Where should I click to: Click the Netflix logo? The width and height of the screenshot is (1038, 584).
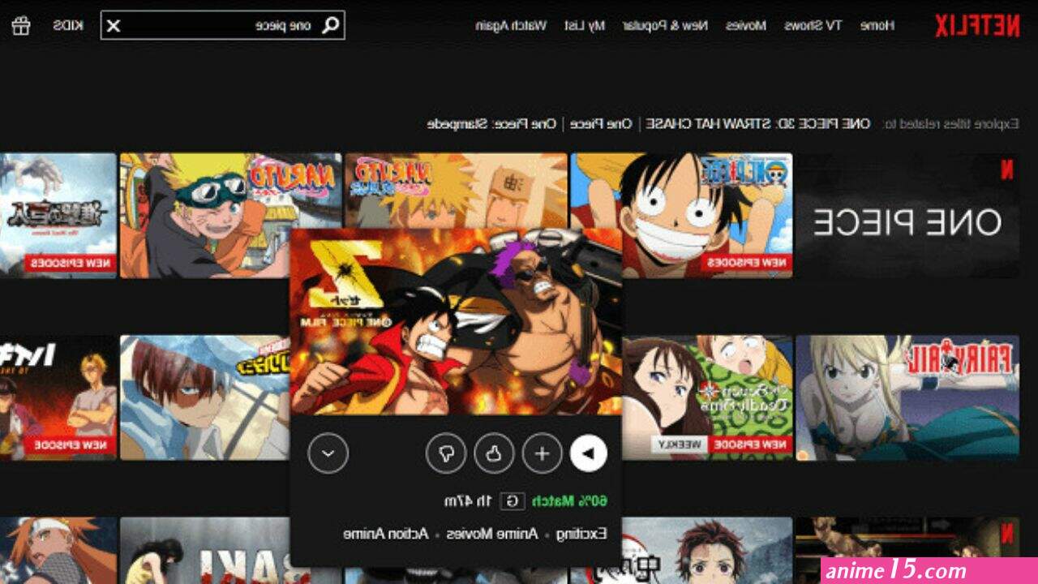click(x=977, y=25)
